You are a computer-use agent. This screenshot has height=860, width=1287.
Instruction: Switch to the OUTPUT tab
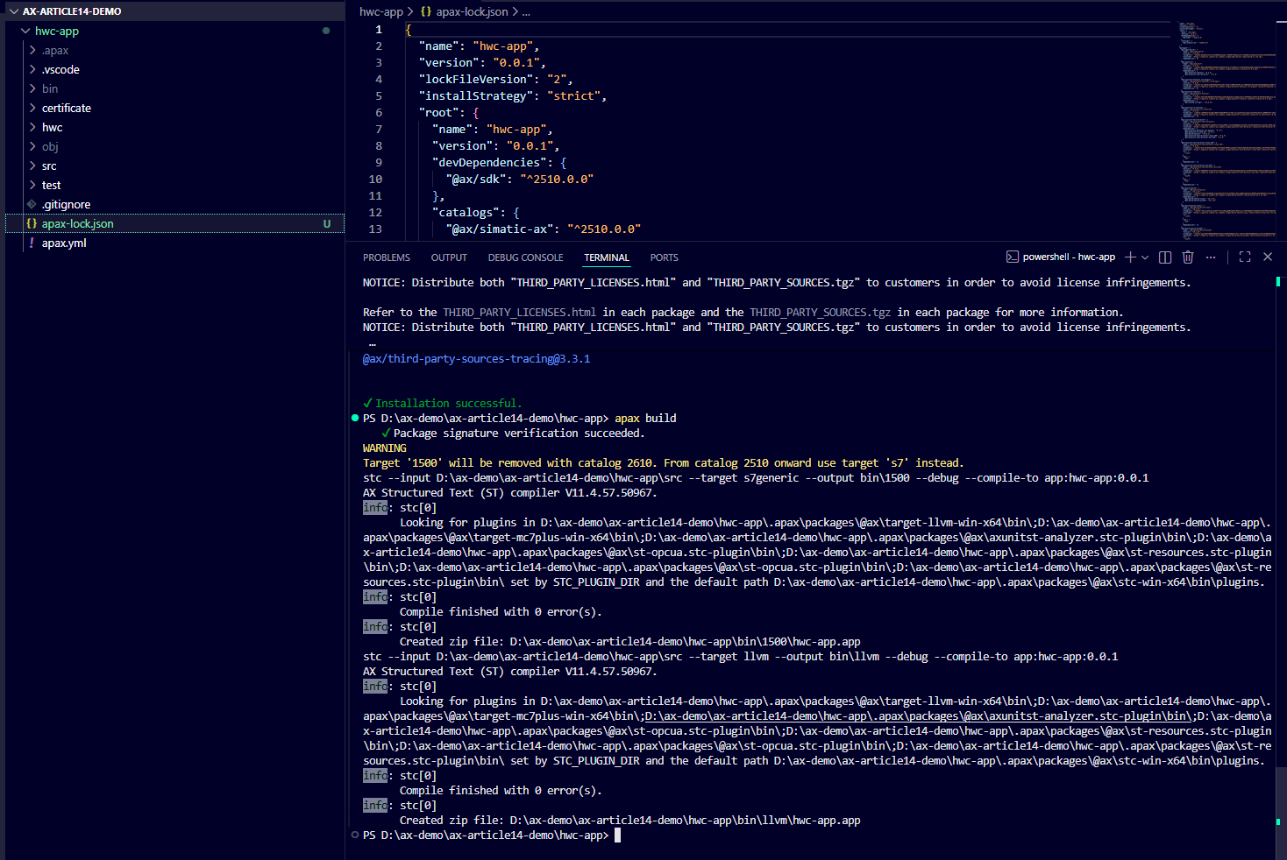(x=449, y=257)
